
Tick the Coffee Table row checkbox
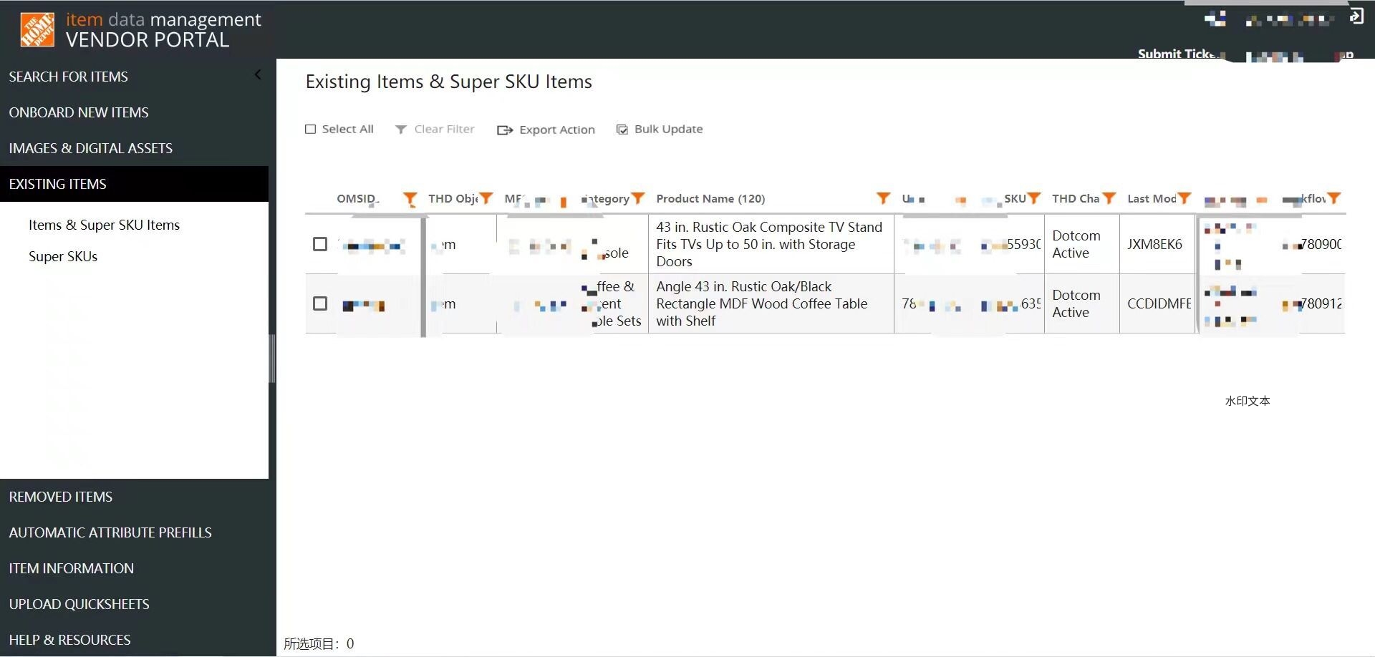(320, 303)
